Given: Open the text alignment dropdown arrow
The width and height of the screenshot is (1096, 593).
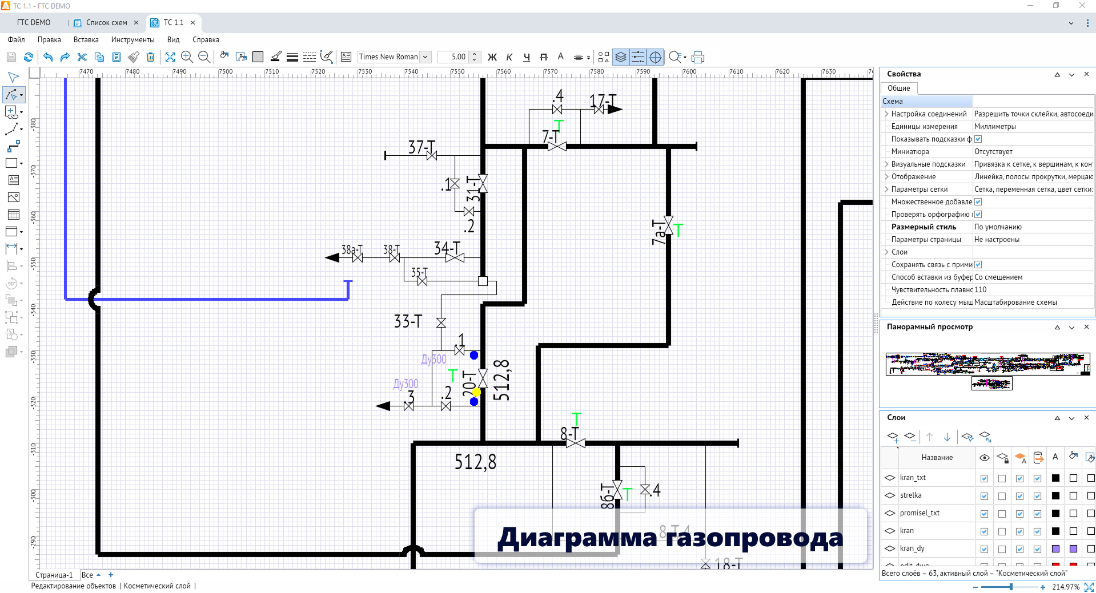Looking at the screenshot, I should tap(588, 58).
